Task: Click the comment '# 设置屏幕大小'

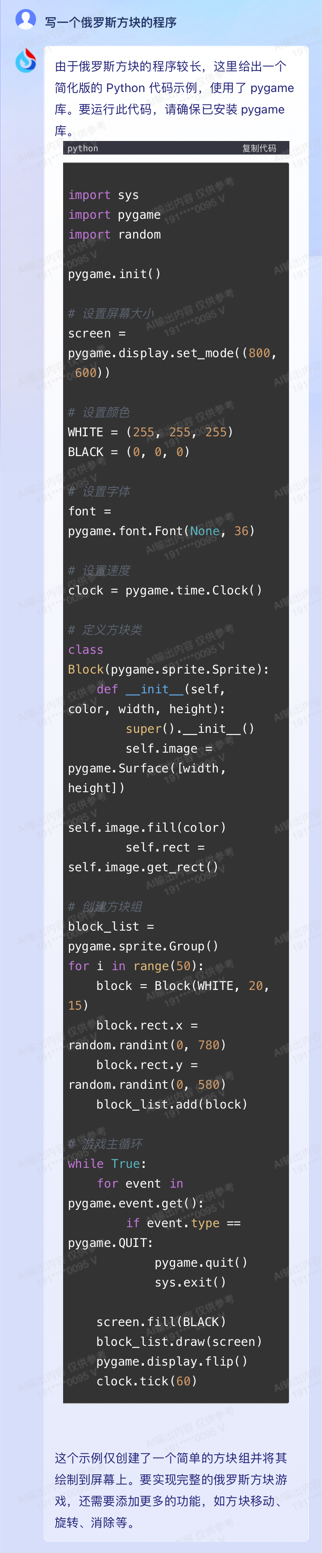Action: tap(111, 313)
